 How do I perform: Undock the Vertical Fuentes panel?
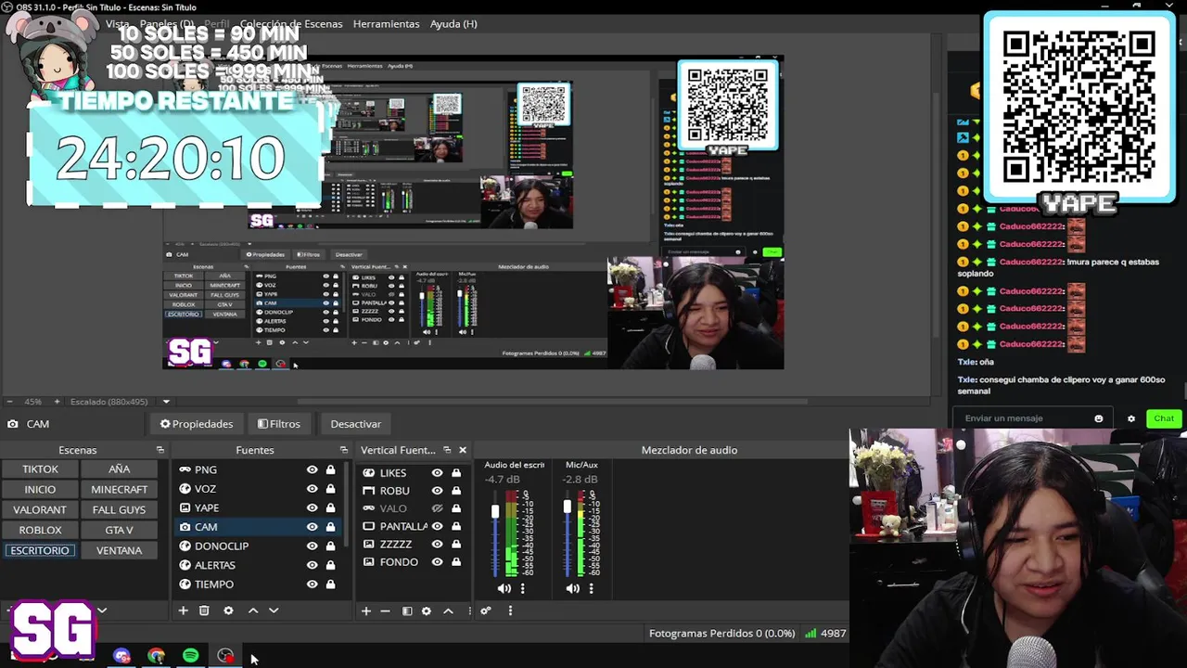pyautogui.click(x=447, y=450)
